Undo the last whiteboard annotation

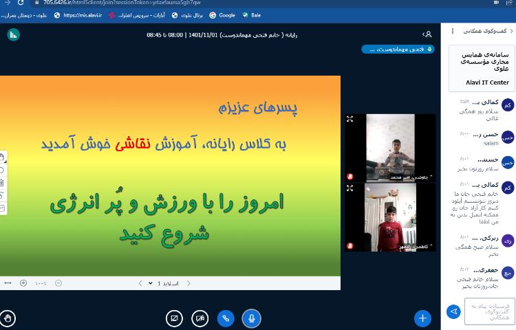pos(2,170)
